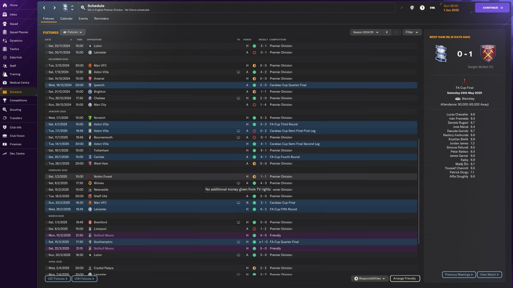
Task: Click the View Match button
Action: [489, 274]
